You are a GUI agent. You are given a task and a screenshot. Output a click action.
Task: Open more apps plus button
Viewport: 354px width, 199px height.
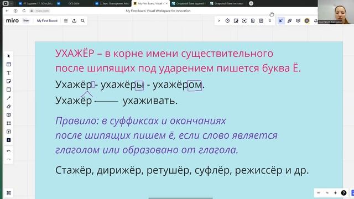click(x=9, y=140)
